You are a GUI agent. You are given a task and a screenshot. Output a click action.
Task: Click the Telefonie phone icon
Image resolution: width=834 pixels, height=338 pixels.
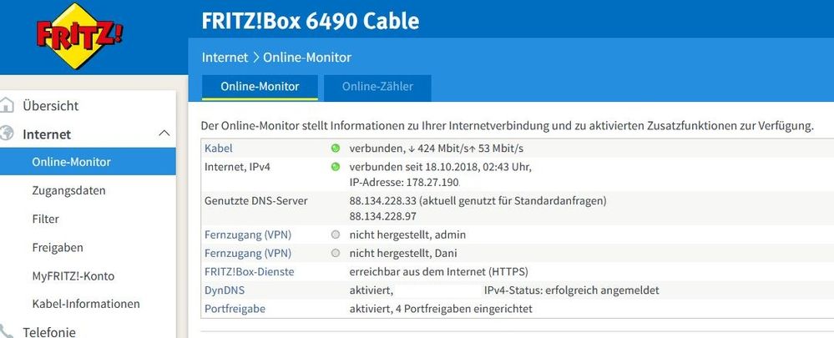(8, 330)
